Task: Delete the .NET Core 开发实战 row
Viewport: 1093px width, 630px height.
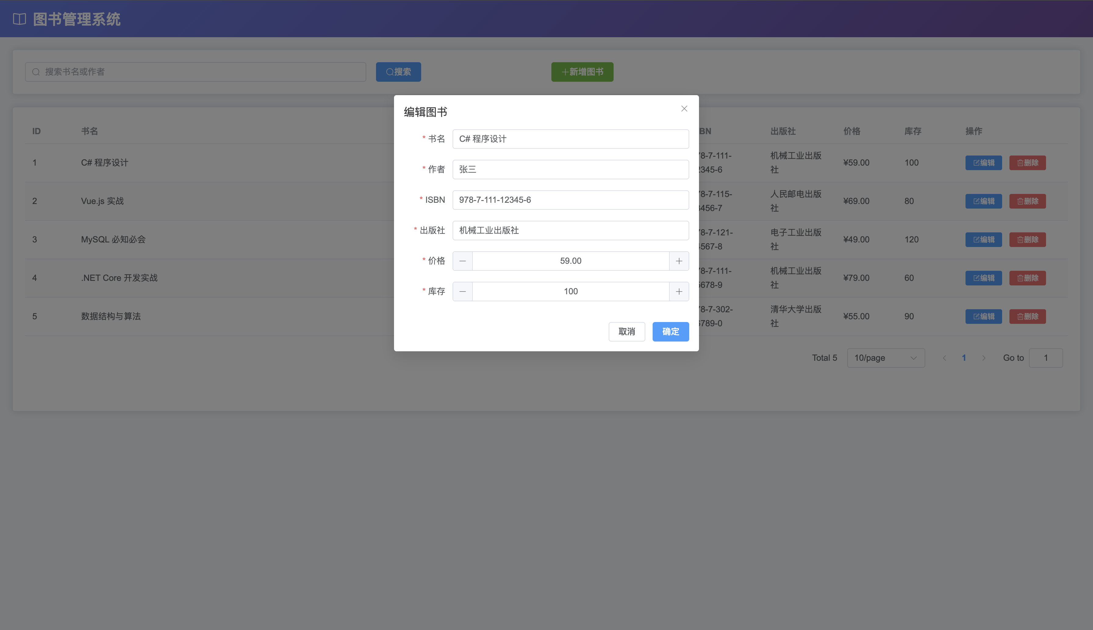Action: (1027, 278)
